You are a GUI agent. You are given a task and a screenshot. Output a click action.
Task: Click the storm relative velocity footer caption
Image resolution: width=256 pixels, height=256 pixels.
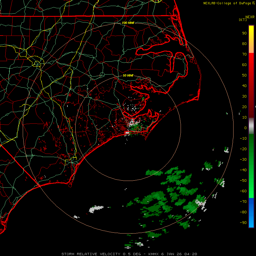pos(129,254)
